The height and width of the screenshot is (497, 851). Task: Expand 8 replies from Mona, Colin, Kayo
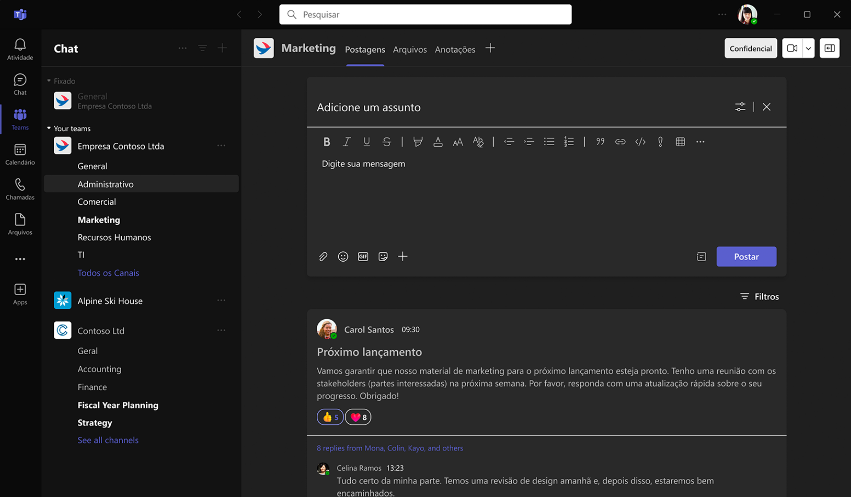390,448
